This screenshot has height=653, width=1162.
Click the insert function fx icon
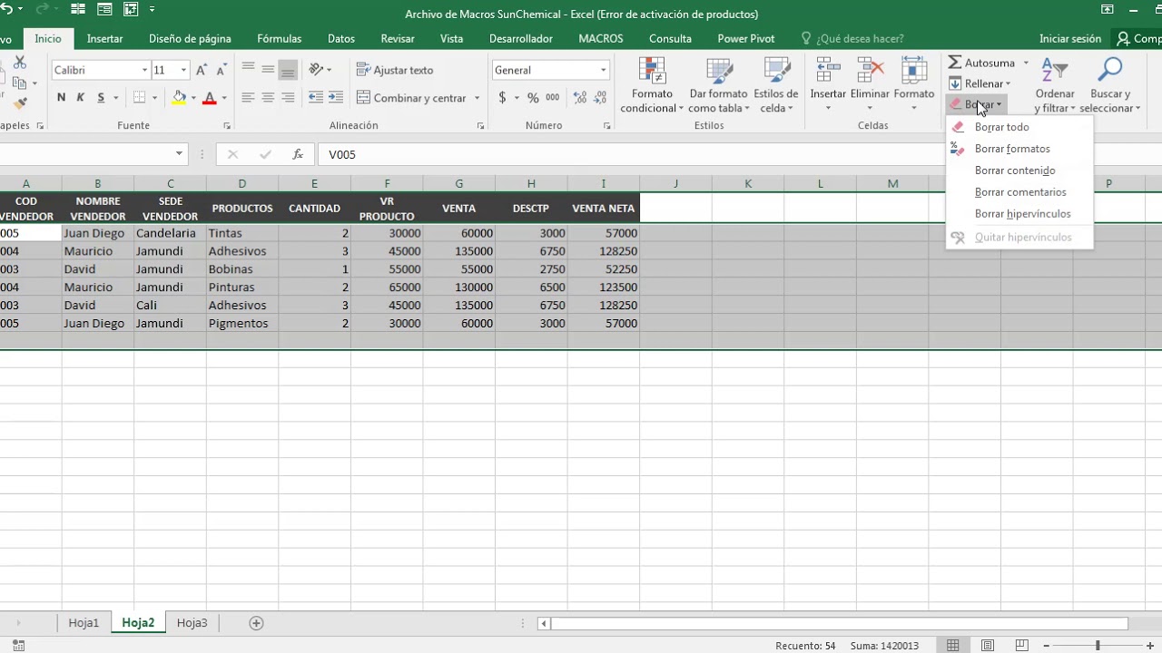pos(298,154)
